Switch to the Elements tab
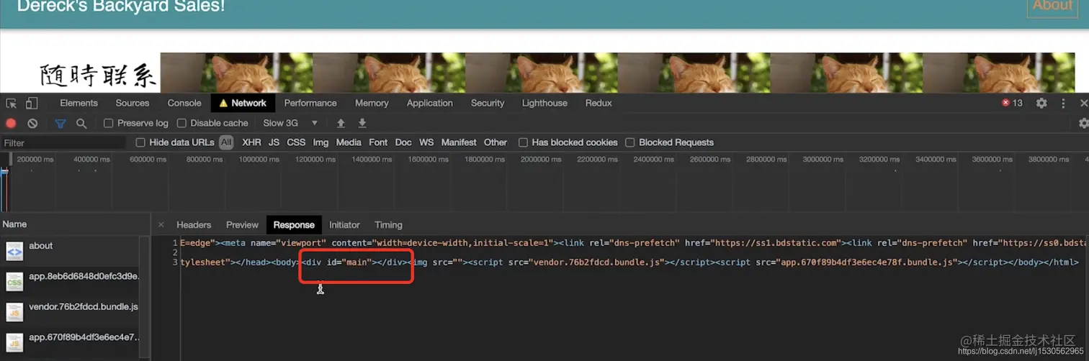The width and height of the screenshot is (1089, 361). click(79, 104)
